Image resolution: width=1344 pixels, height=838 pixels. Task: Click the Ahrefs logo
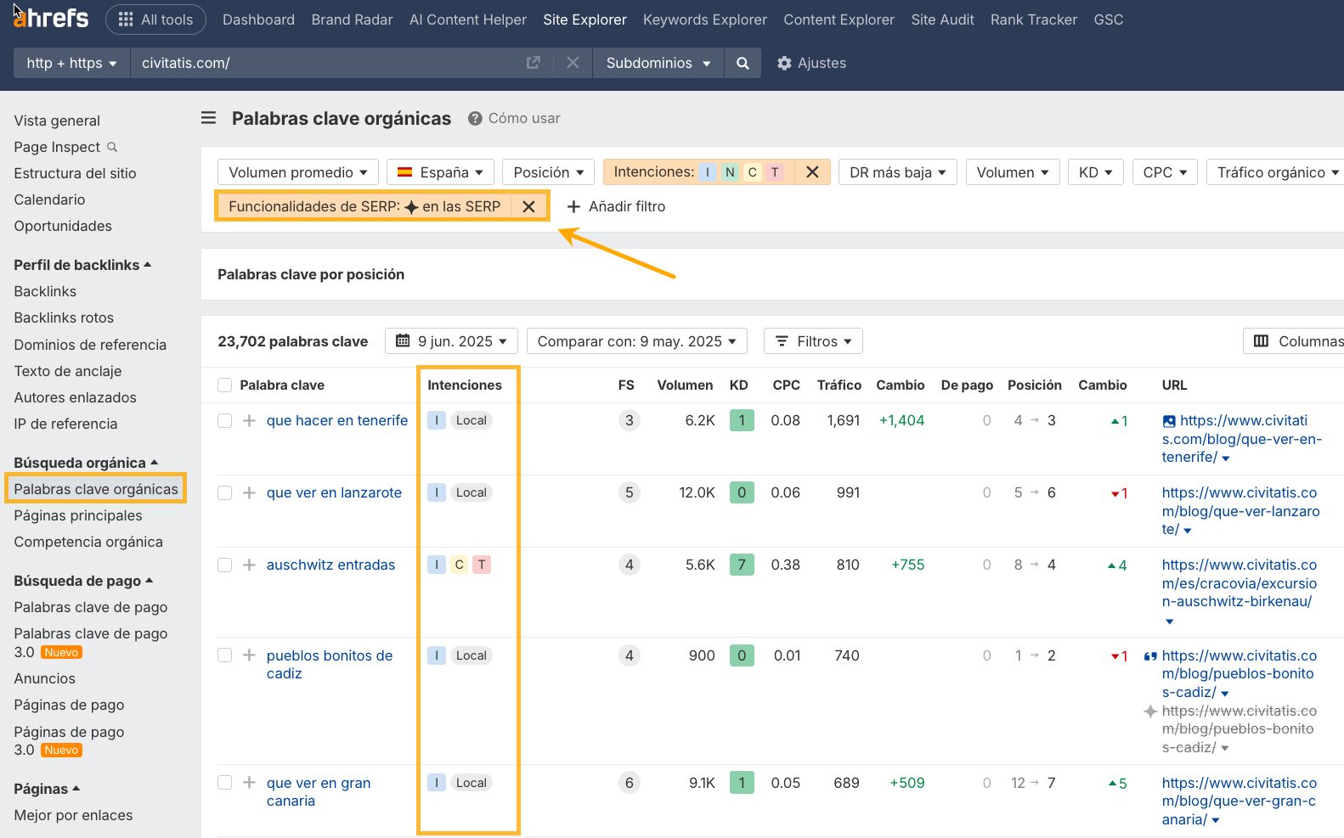51,18
